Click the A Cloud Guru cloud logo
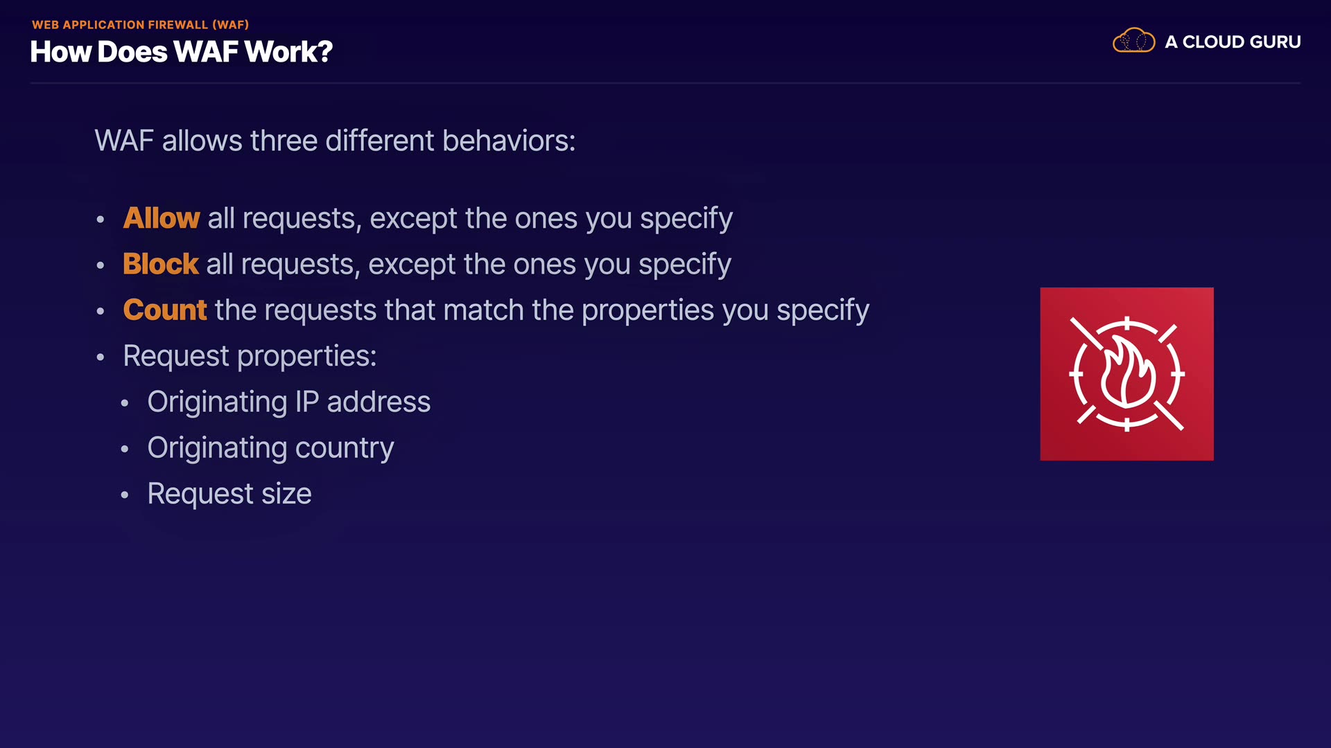Image resolution: width=1331 pixels, height=748 pixels. coord(1133,41)
